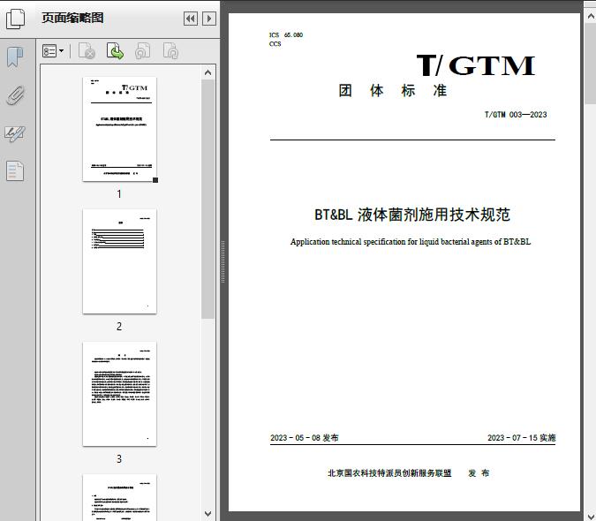
Task: Select page 2 thumbnail
Action: [x=119, y=261]
